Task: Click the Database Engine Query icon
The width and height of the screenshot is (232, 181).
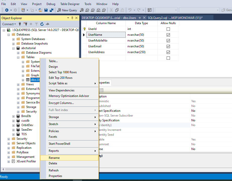Action: (x=82, y=10)
